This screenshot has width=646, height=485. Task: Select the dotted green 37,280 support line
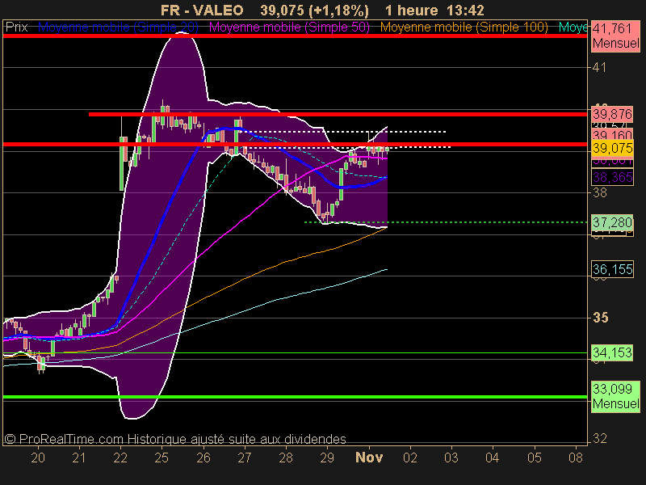tap(446, 222)
